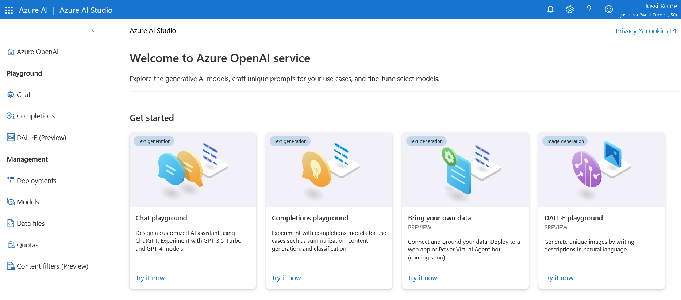Image resolution: width=681 pixels, height=300 pixels.
Task: Open notifications bell icon
Action: point(550,10)
